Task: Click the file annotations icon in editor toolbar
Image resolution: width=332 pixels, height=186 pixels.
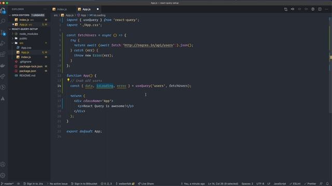Action: click(x=293, y=9)
